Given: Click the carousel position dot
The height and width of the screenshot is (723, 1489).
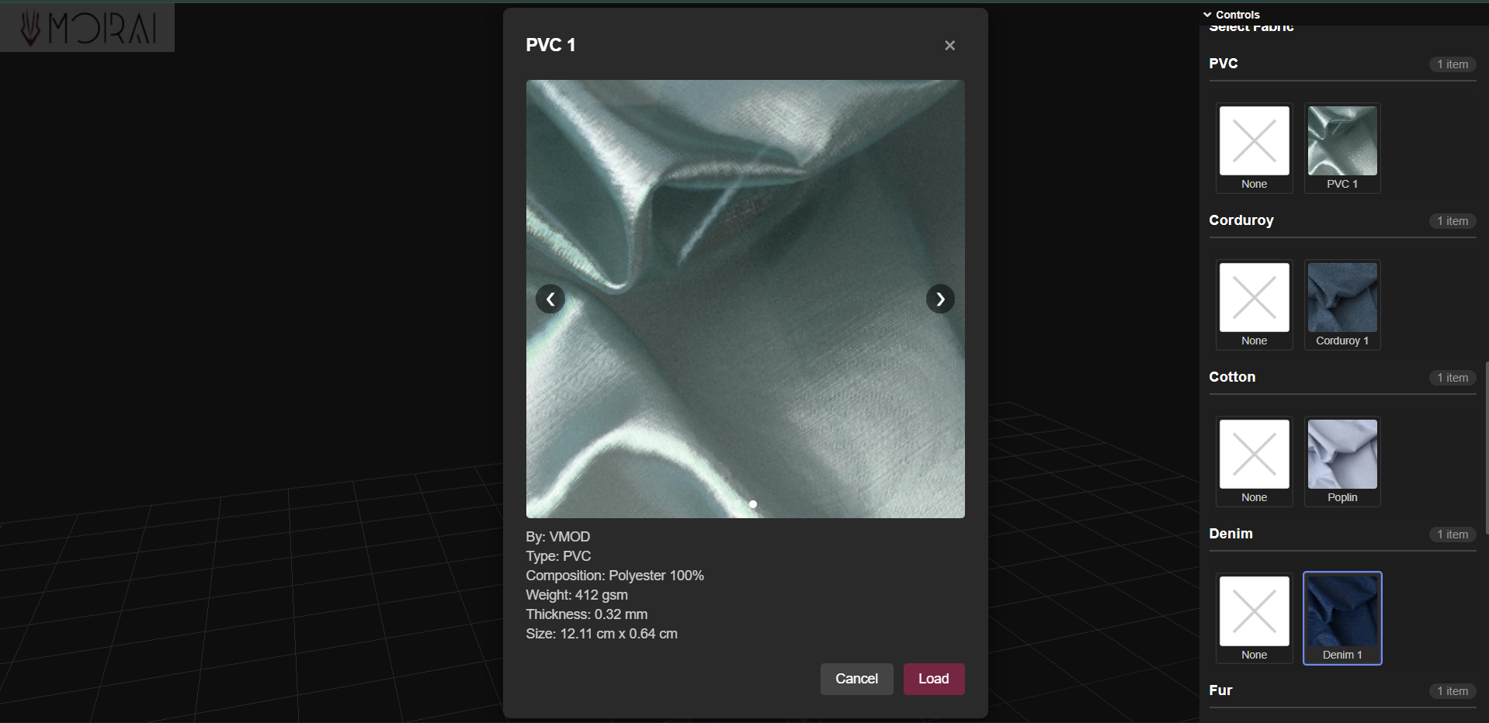Looking at the screenshot, I should [752, 504].
